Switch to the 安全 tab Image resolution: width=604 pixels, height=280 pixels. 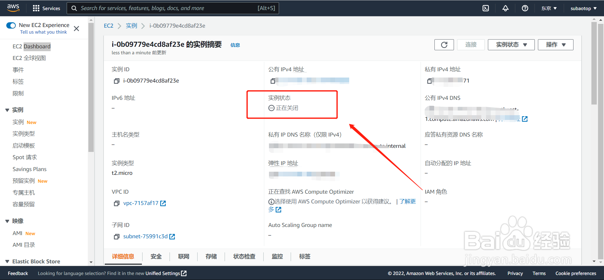tap(156, 256)
